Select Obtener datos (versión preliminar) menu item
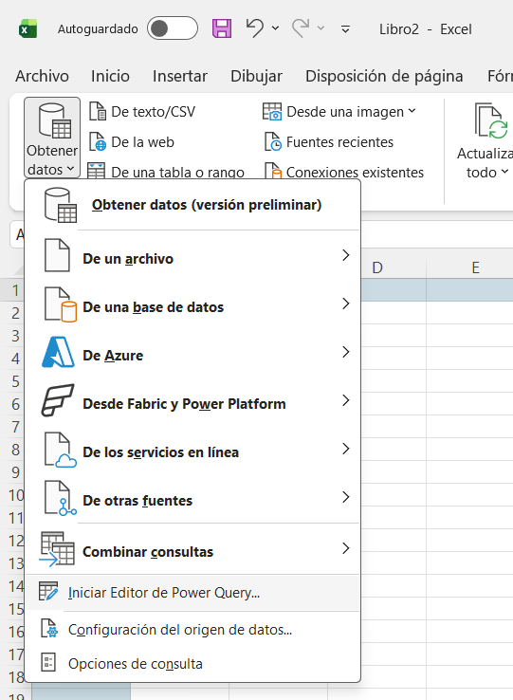Image resolution: width=513 pixels, height=700 pixels. (192, 205)
